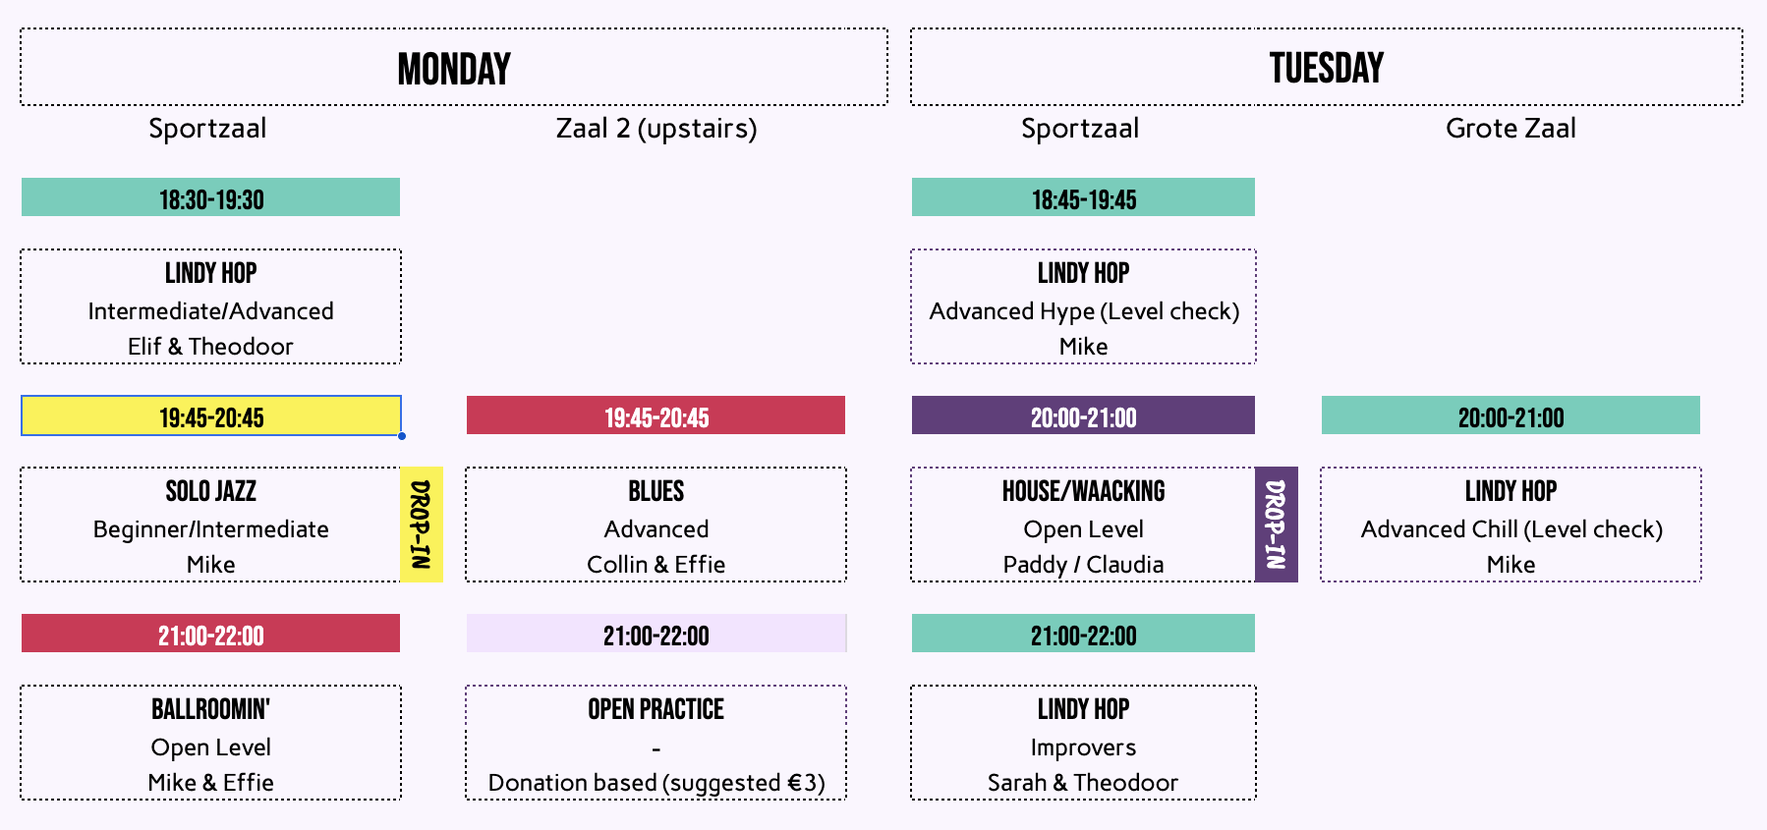Click the MONDAY header box
Image resolution: width=1767 pixels, height=830 pixels.
(453, 68)
